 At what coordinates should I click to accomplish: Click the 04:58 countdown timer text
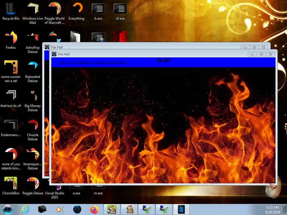pos(163,60)
